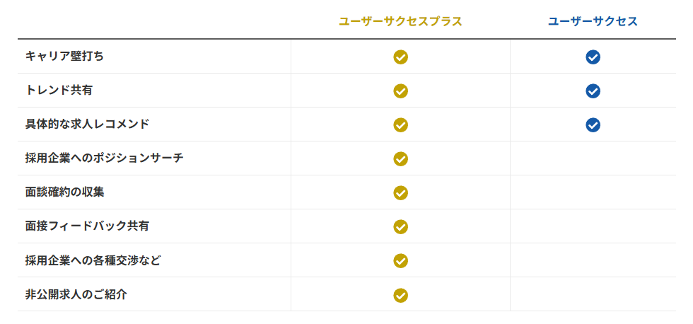
Task: Select the ユーザーサクセスプラス column header
Action: tap(400, 22)
